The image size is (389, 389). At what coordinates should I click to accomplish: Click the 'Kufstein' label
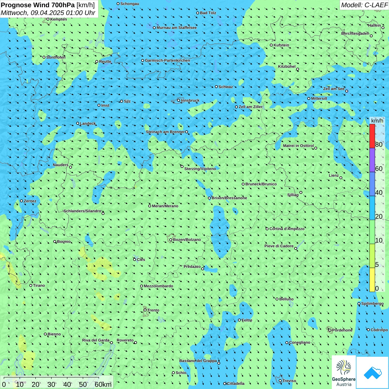[281, 45]
